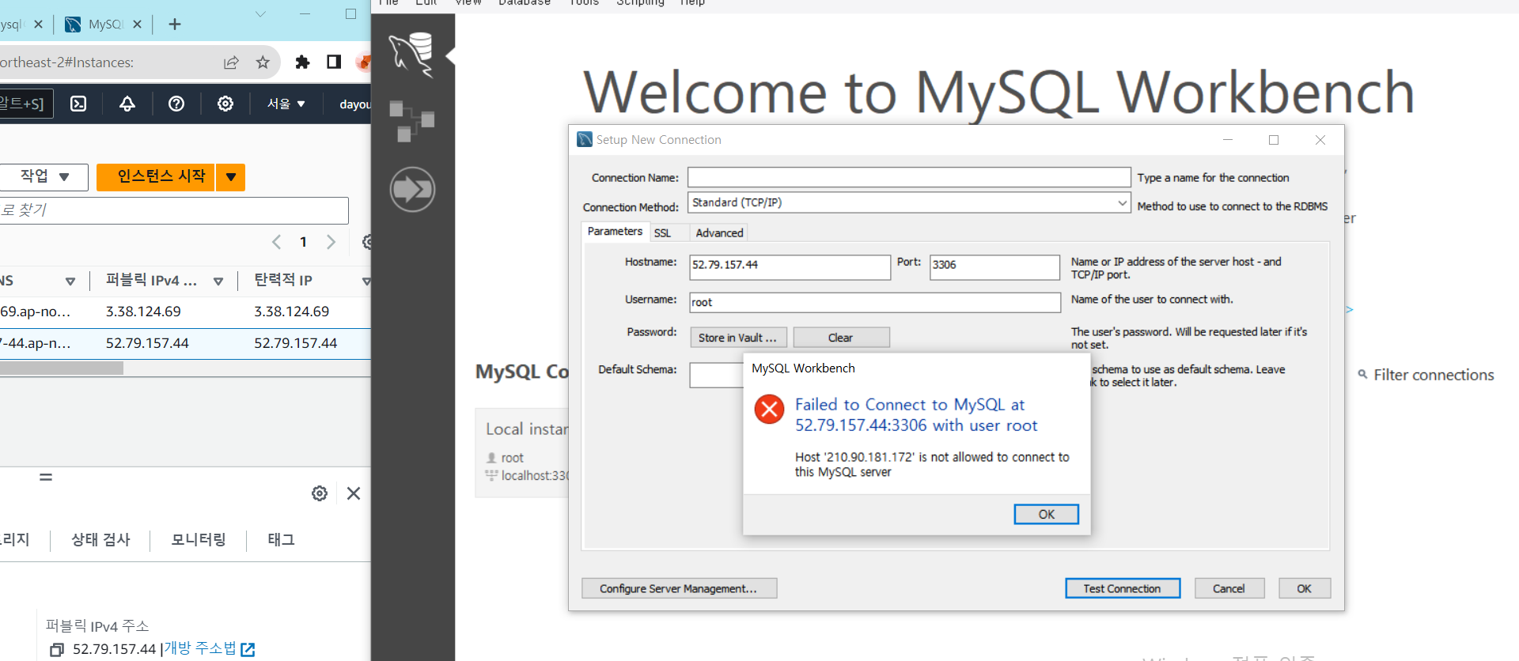1519x661 pixels.
Task: Click the Connection Name input field
Action: [908, 177]
